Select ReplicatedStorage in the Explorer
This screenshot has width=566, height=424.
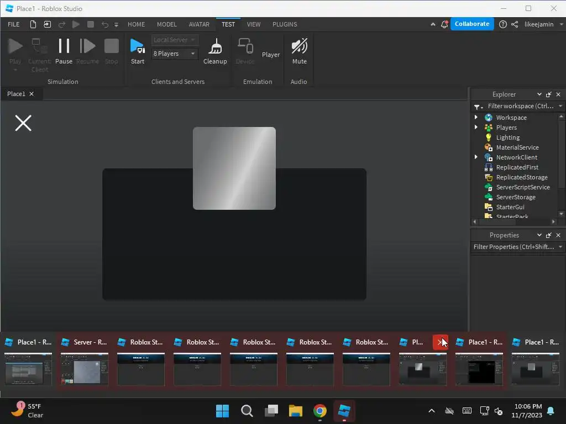tap(522, 177)
